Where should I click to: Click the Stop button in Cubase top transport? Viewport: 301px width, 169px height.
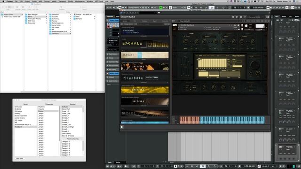[212, 8]
